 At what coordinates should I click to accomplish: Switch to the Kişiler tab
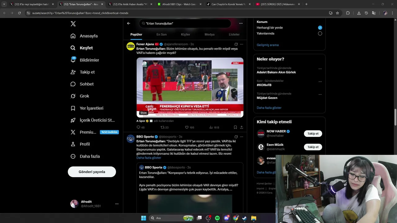(185, 34)
